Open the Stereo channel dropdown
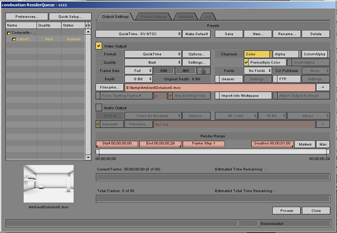337x233 pixels. pos(308,116)
